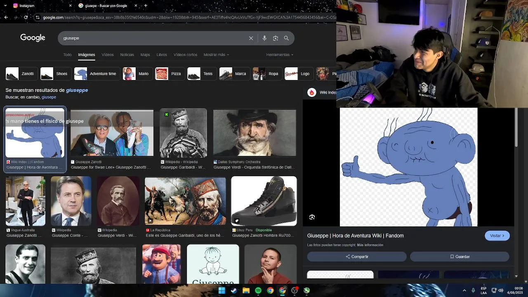Go back with the browser back arrow
The height and width of the screenshot is (297, 528).
[6, 17]
